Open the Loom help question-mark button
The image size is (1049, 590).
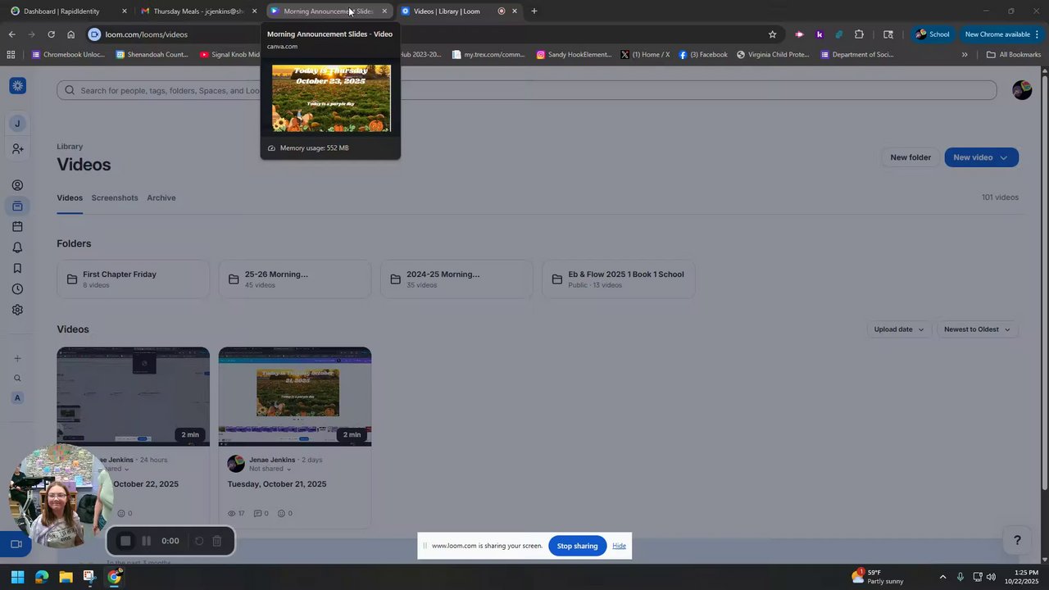pyautogui.click(x=1017, y=540)
